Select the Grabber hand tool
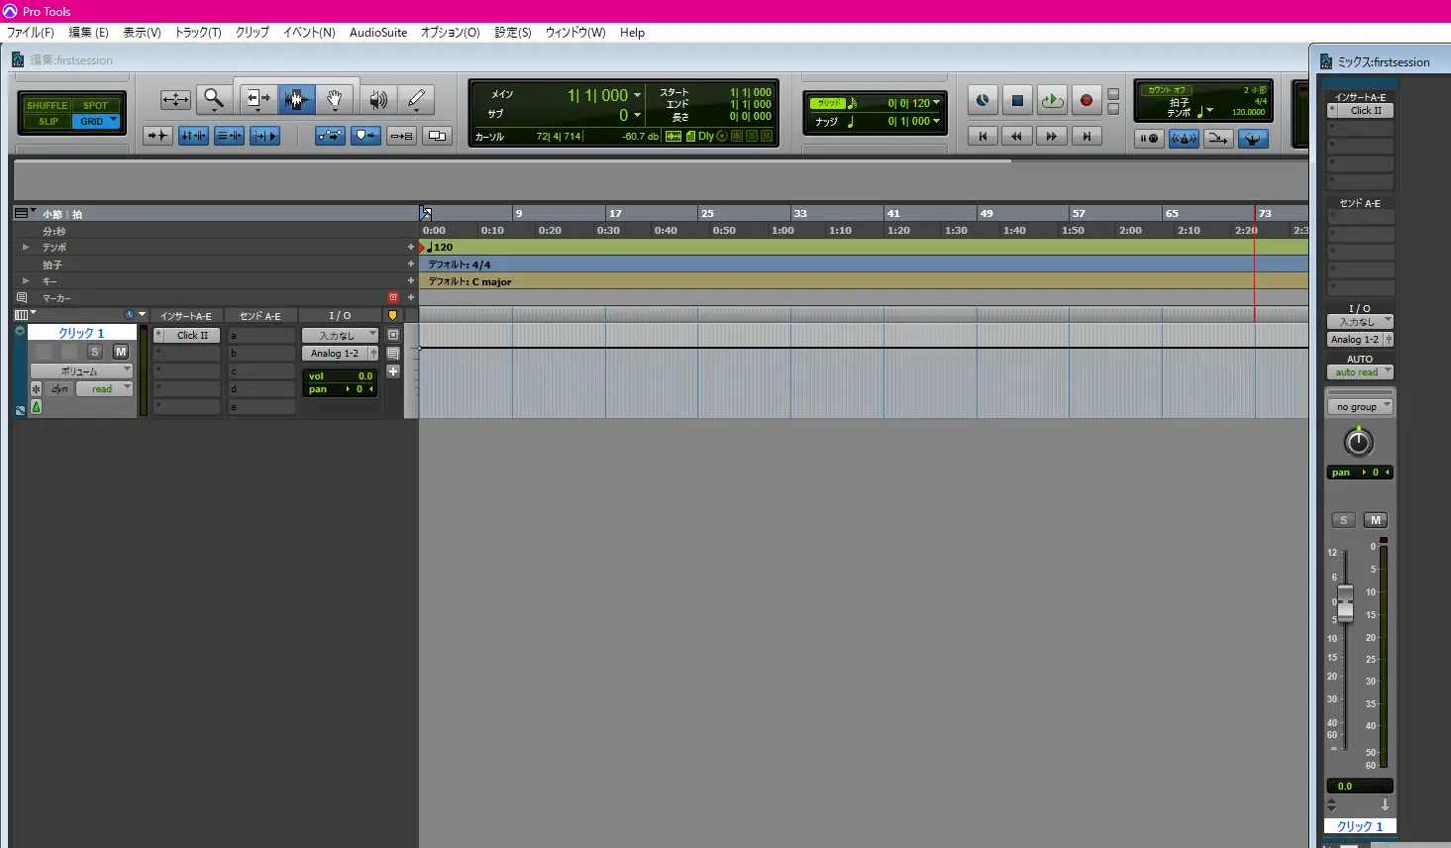Viewport: 1451px width, 848px height. [335, 99]
